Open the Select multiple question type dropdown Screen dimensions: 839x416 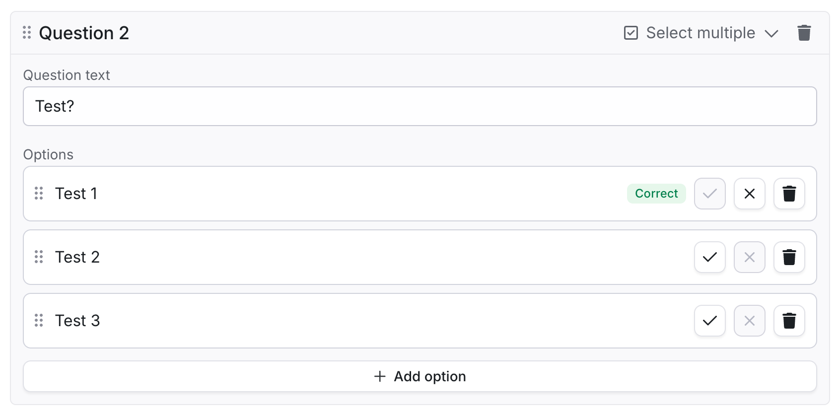pyautogui.click(x=700, y=33)
